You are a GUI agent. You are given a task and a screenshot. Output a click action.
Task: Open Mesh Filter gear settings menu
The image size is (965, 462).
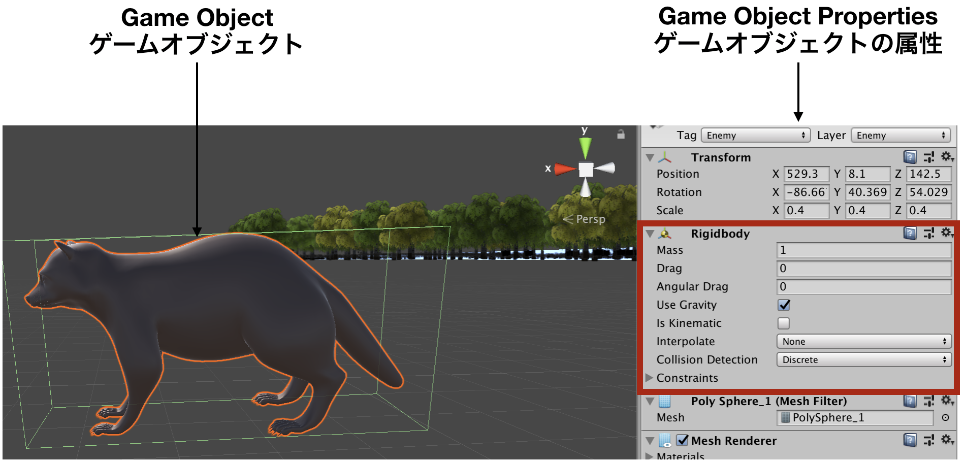[x=947, y=401]
